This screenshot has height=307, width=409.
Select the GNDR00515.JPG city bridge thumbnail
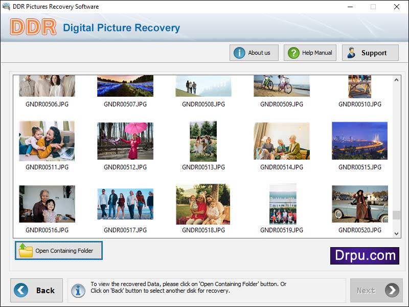pos(359,141)
